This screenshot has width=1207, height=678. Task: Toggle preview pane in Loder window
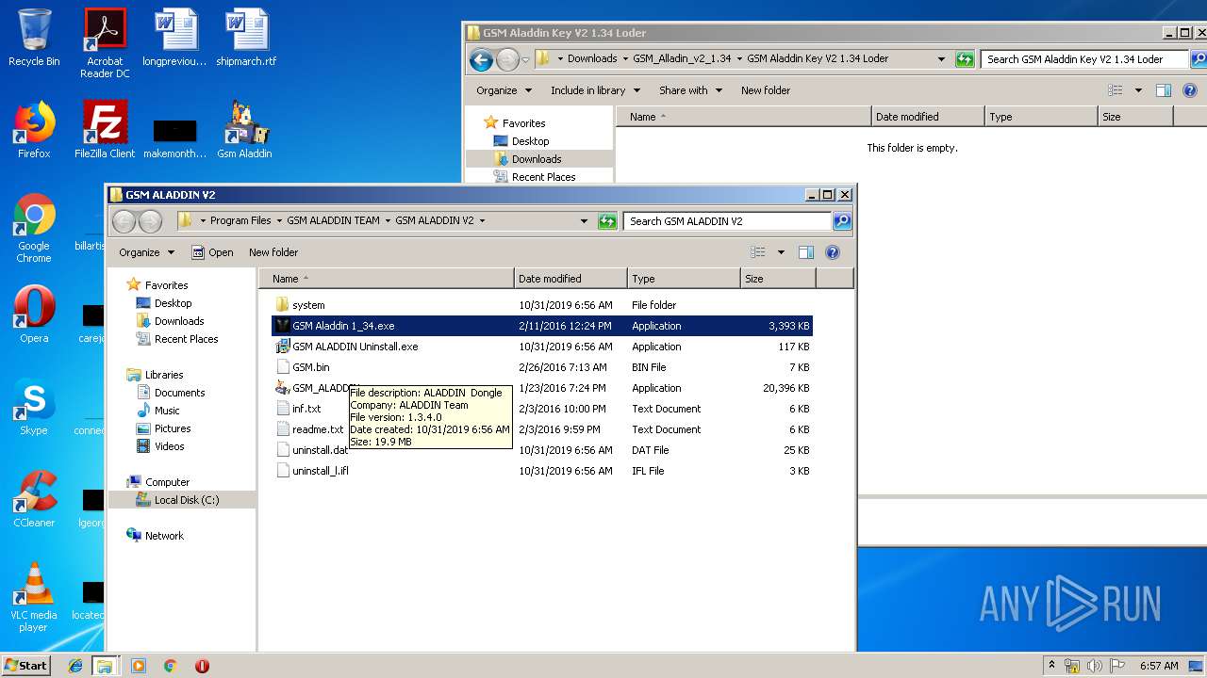pyautogui.click(x=1164, y=90)
